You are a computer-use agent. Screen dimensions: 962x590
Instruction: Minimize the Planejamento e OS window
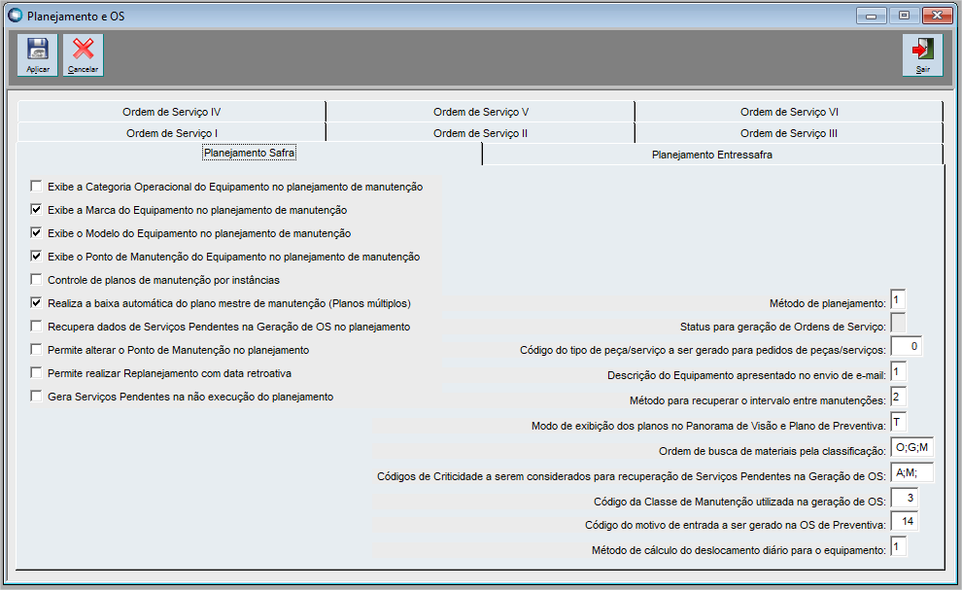pos(872,16)
